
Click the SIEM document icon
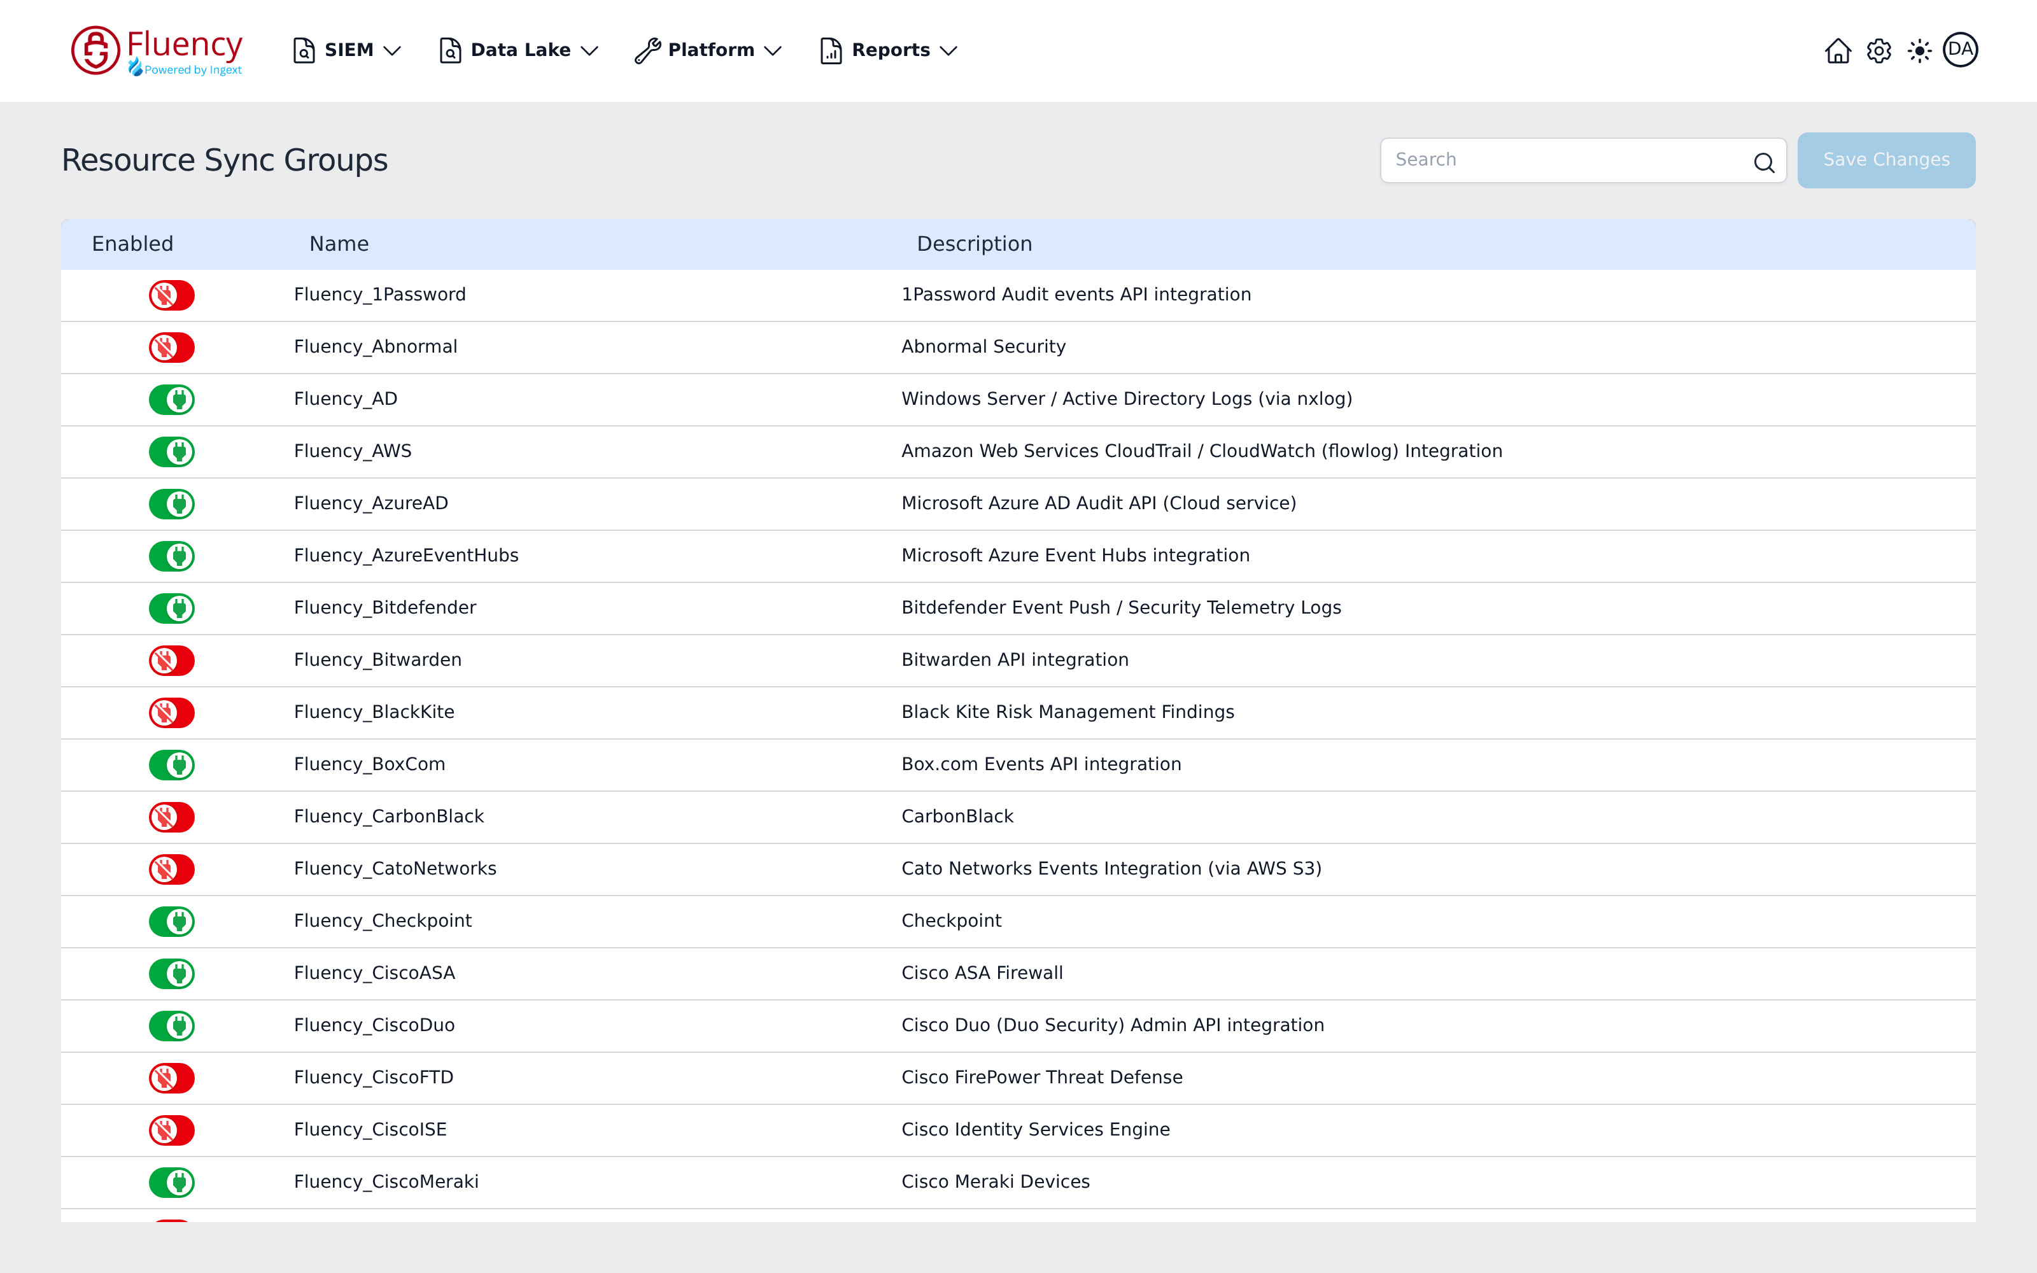pyautogui.click(x=304, y=50)
